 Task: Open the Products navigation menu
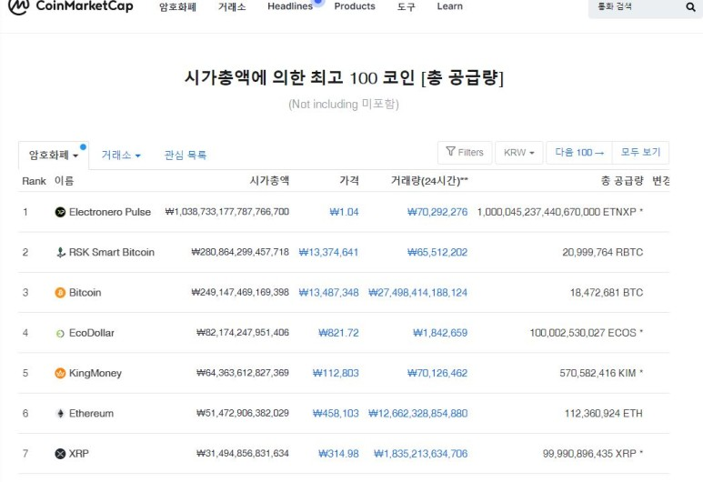coord(355,6)
